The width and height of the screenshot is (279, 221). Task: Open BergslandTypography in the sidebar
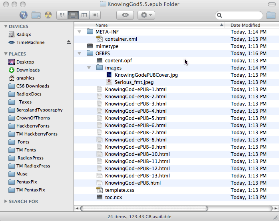click(x=36, y=110)
